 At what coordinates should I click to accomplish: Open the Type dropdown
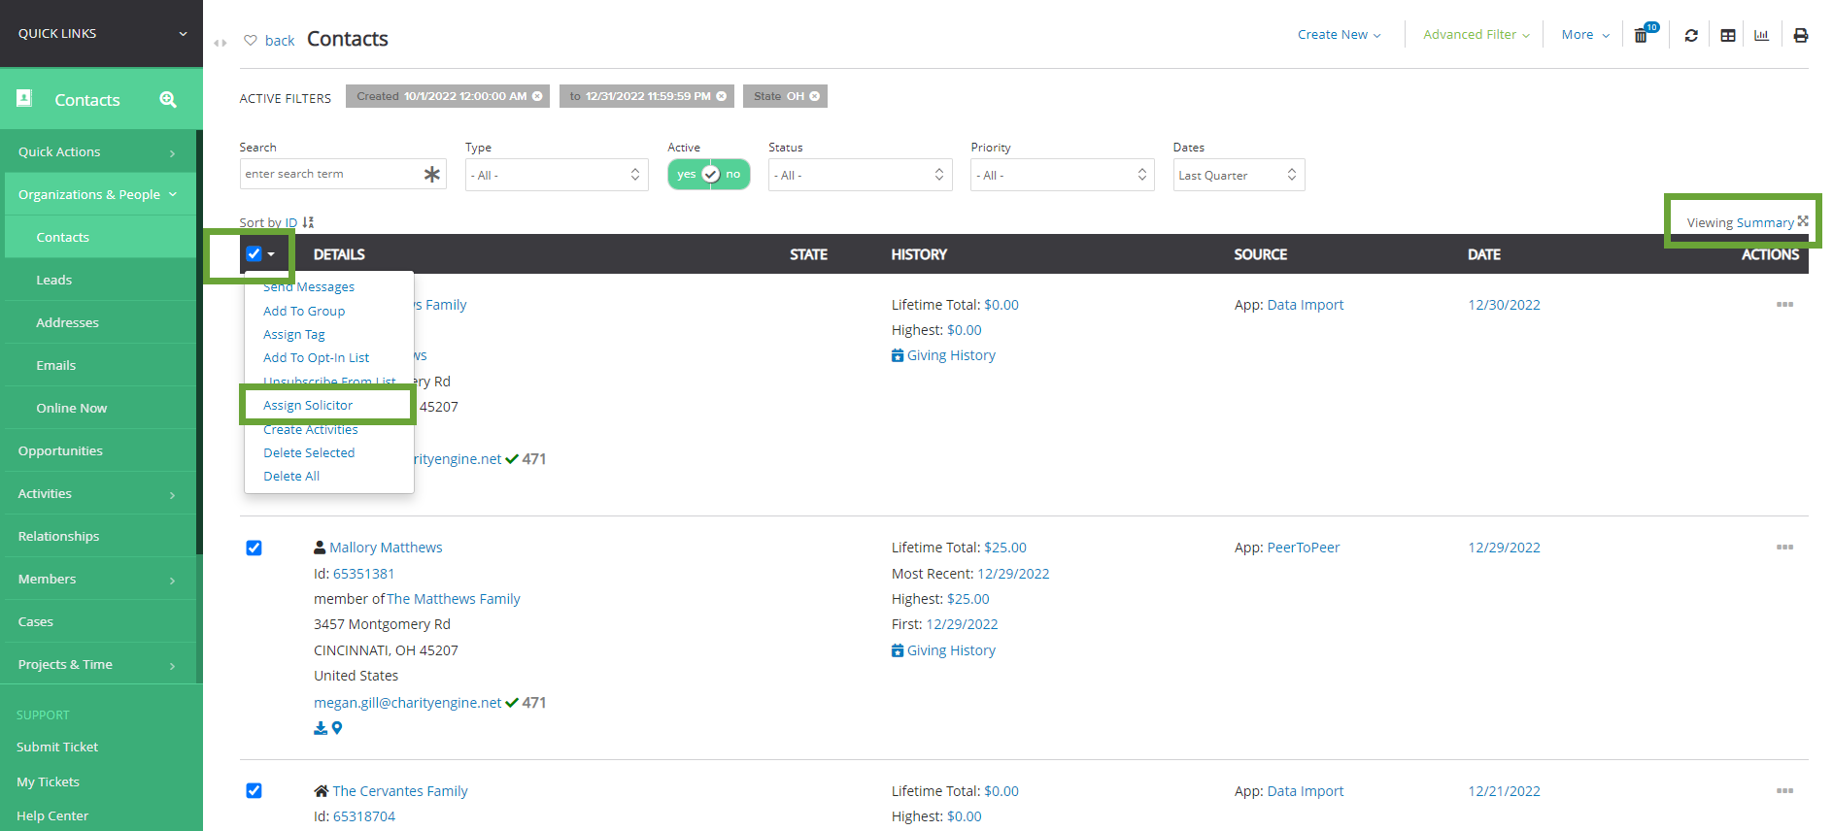pos(557,175)
